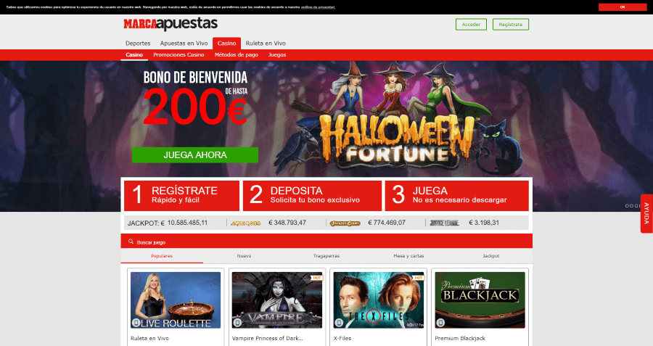The image size is (653, 346).
Task: Switch to the Tragaperras games tab
Action: (326, 256)
